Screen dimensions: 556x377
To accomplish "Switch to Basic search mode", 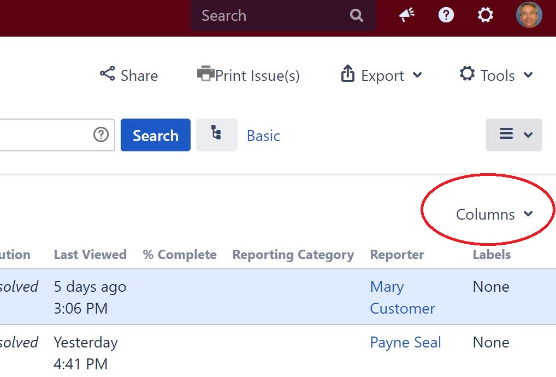I will 263,136.
